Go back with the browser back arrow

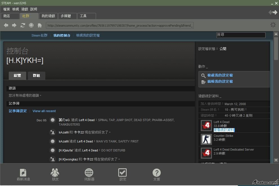click(x=6, y=25)
